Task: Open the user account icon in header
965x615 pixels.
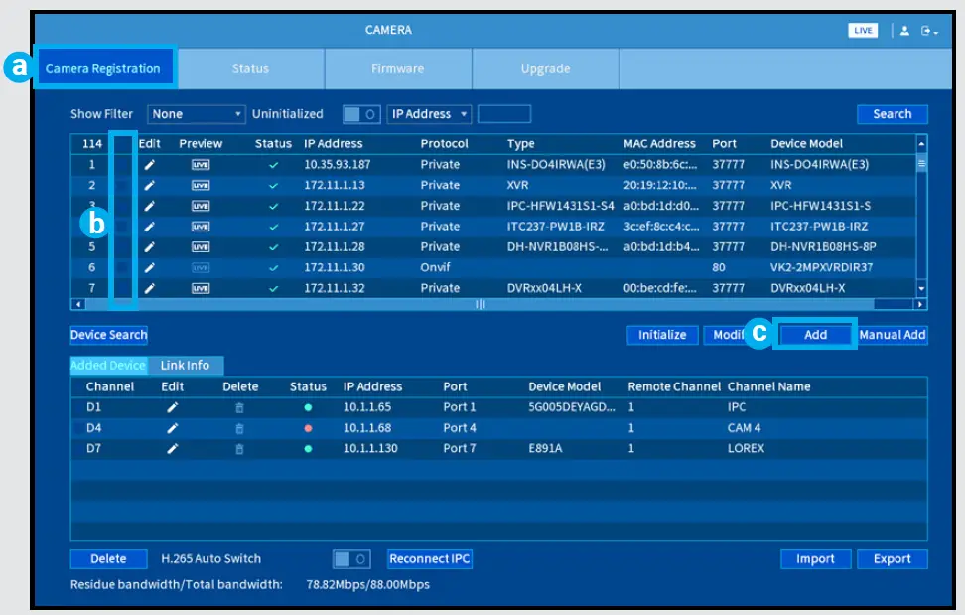Action: coord(904,31)
